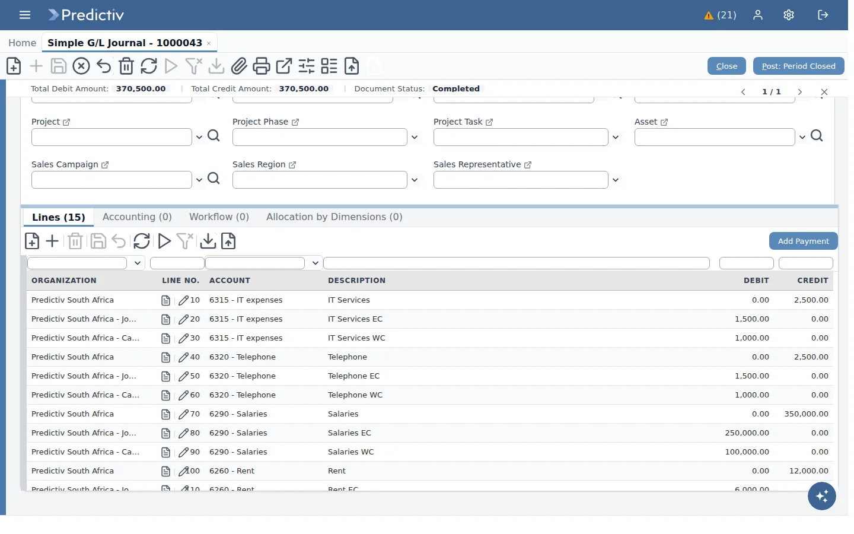Open the hamburger navigation menu

(25, 15)
